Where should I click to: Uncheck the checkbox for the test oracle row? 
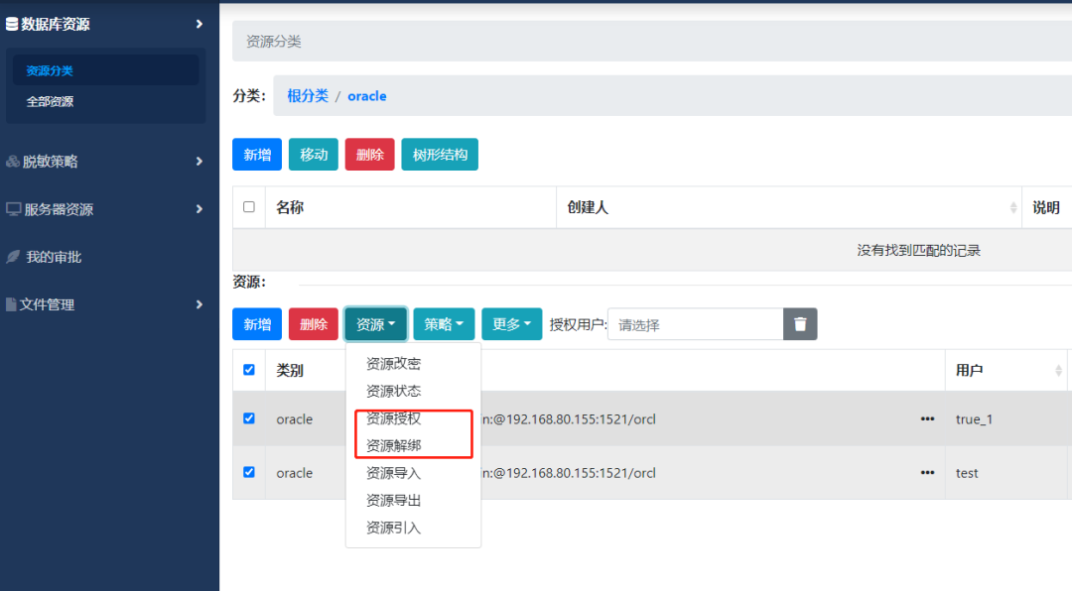249,472
